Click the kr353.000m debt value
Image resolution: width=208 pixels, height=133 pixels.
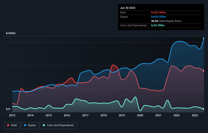tap(159, 12)
